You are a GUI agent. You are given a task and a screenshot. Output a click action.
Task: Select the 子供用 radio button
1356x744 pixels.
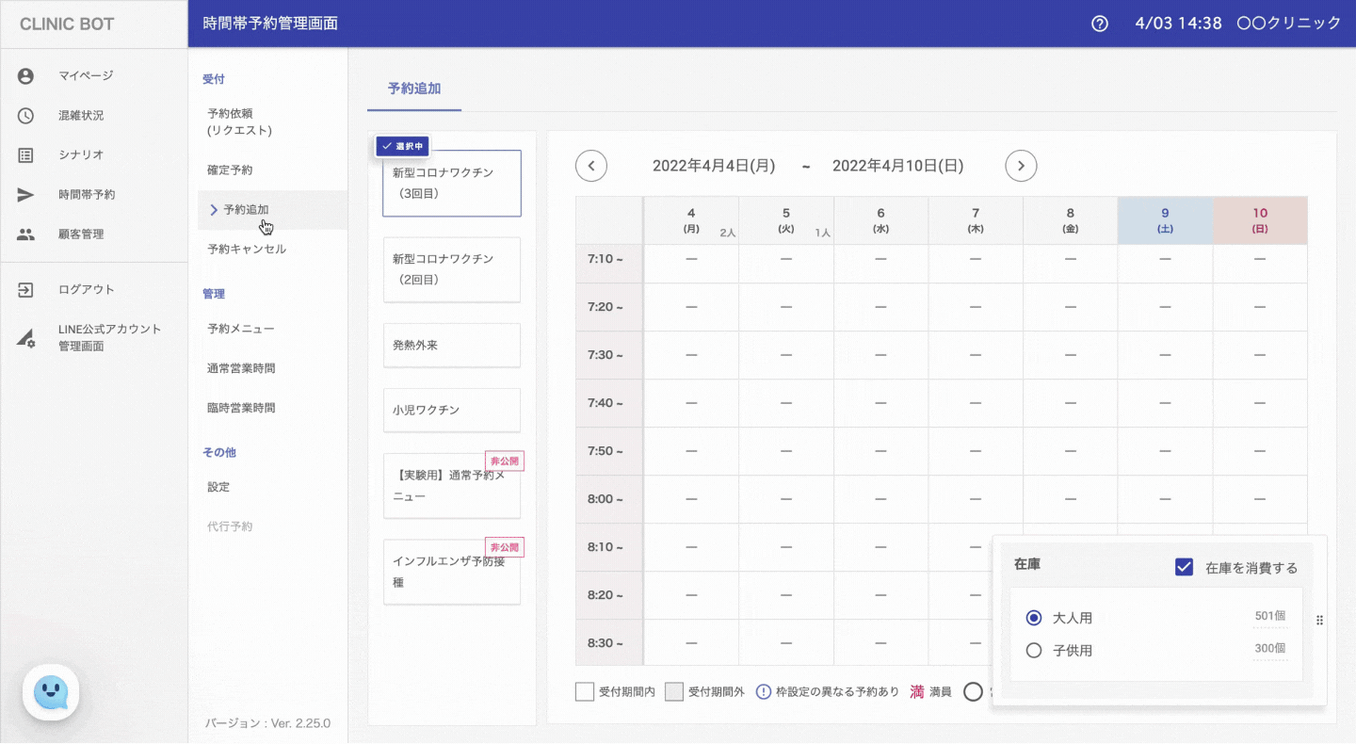click(1034, 651)
